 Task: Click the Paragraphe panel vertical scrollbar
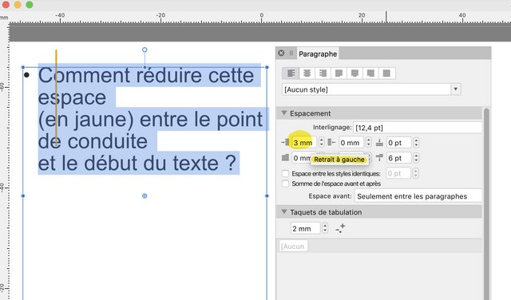[486, 203]
